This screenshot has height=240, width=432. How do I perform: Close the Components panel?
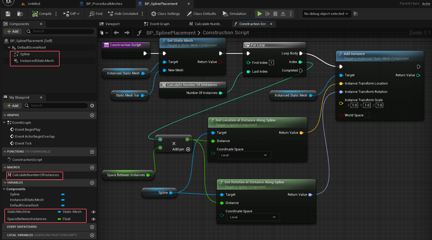point(41,24)
